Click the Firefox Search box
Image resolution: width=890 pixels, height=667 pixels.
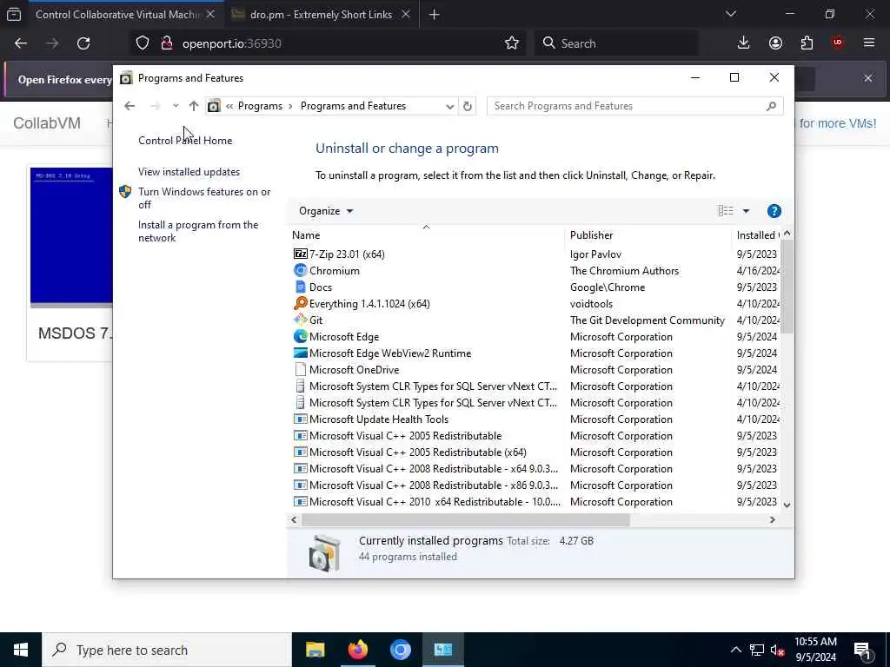[616, 43]
